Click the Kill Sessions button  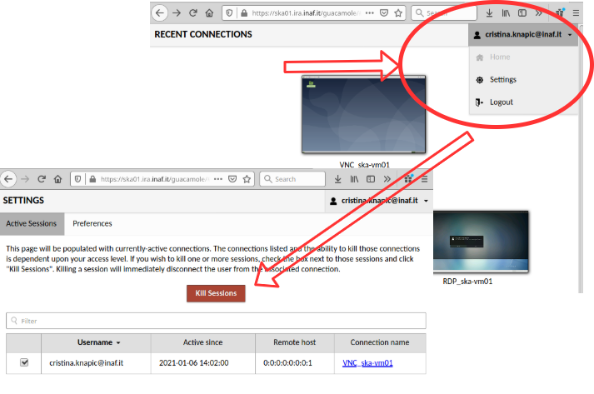click(x=216, y=293)
